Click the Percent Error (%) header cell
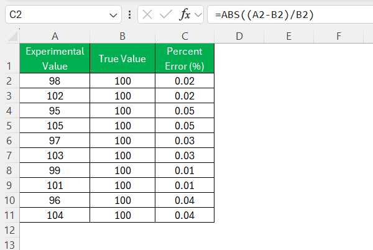Viewport: 373px width, 250px height. coord(185,58)
